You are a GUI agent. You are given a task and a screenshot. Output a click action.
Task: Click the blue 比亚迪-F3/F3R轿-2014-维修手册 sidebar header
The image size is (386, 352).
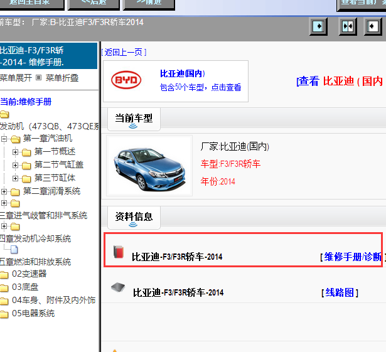[48, 56]
